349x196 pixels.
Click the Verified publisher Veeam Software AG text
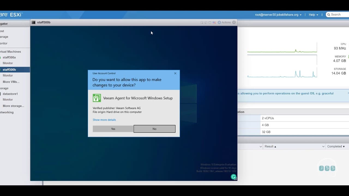coord(117,108)
